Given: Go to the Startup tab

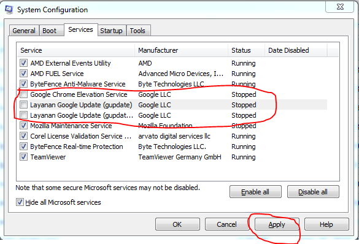Looking at the screenshot, I should click(111, 31).
